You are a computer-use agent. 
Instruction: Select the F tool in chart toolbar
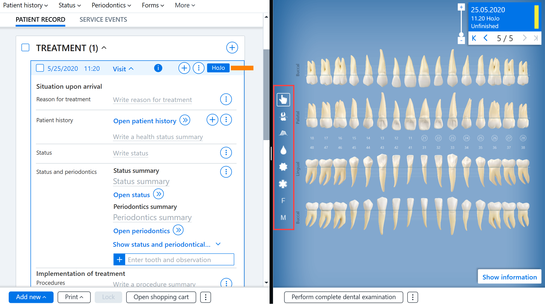tap(283, 201)
